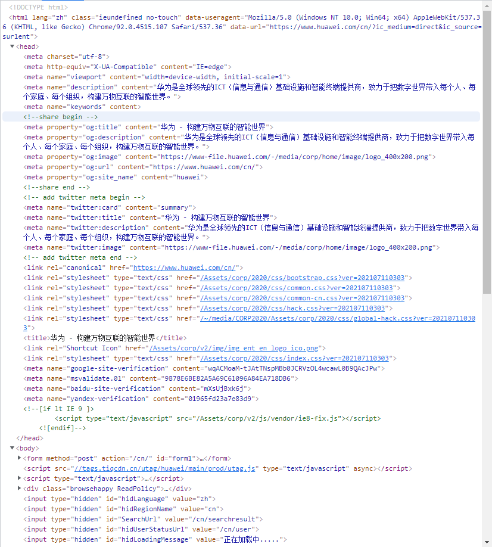This screenshot has height=547, width=492.
Task: Select the twitter:image meta line
Action: pos(232,247)
